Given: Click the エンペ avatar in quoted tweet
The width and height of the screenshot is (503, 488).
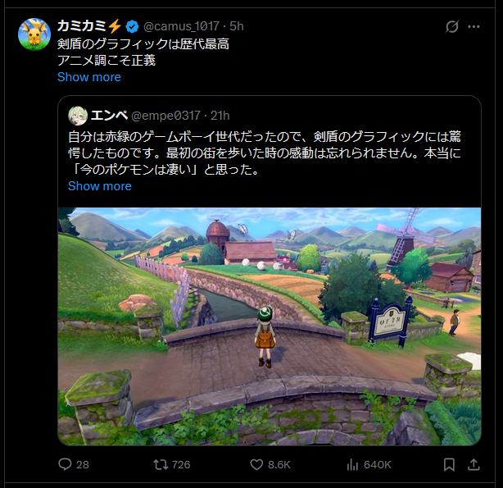Looking at the screenshot, I should [78, 116].
